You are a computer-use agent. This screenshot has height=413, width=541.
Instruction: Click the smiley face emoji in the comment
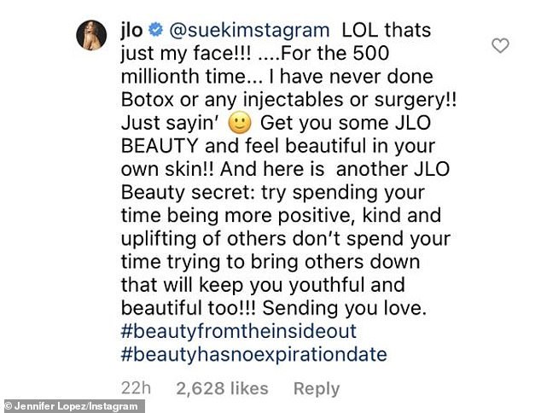point(240,124)
